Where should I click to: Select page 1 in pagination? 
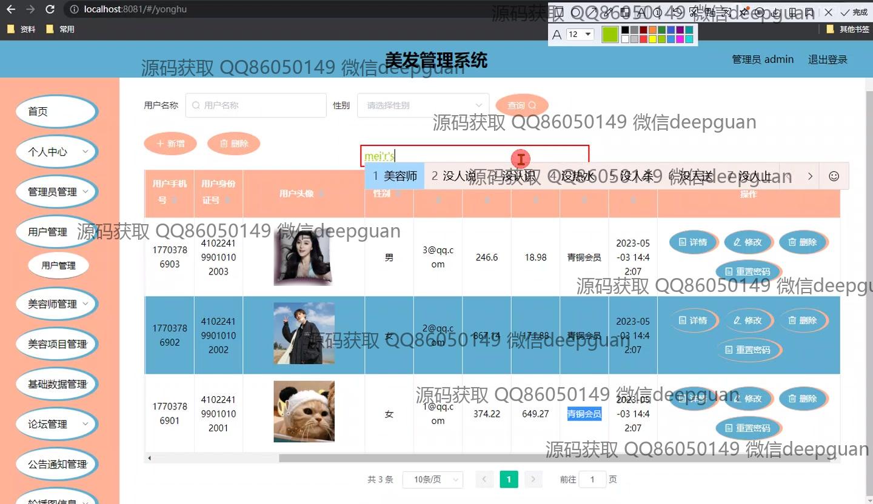coord(509,480)
